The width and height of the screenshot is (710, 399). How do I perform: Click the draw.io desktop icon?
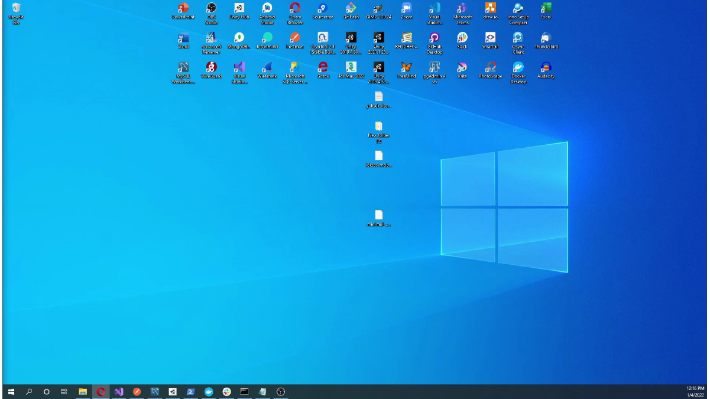490,11
